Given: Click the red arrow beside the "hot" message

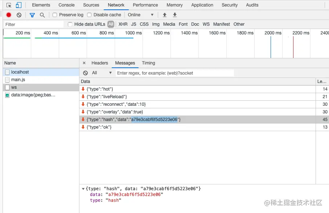Looking at the screenshot, I should (83, 89).
